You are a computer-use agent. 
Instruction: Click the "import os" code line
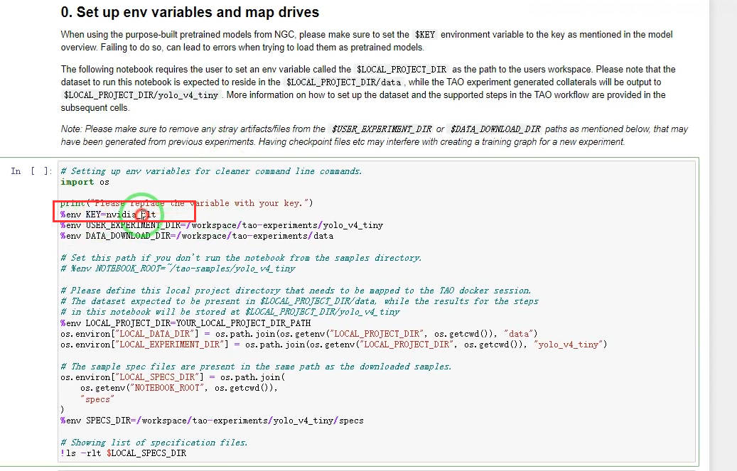tap(85, 182)
